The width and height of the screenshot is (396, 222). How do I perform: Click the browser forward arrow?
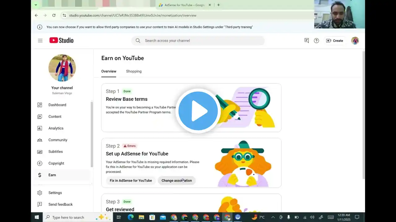(45, 15)
